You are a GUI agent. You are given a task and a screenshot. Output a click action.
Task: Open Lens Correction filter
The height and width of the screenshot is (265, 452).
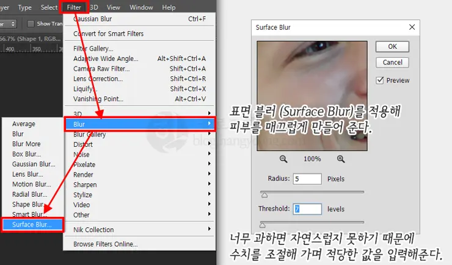(139, 79)
